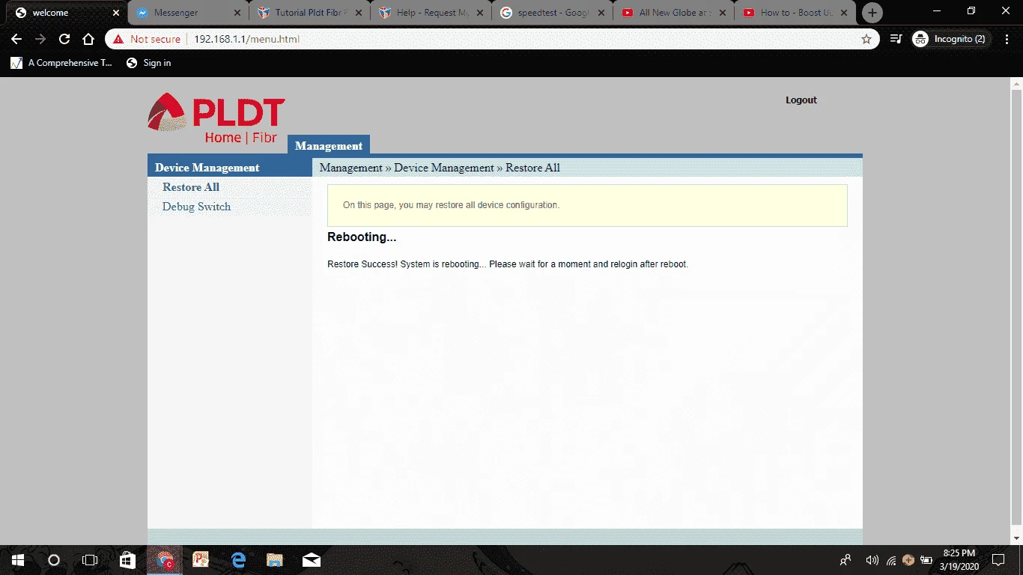Open the battery status tray icon
The height and width of the screenshot is (575, 1023).
pyautogui.click(x=926, y=559)
